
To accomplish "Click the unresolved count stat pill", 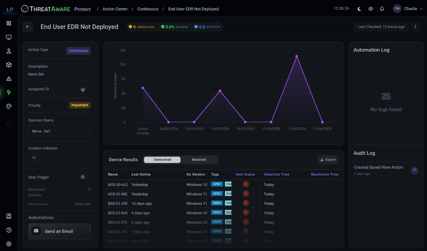I will pyautogui.click(x=141, y=27).
